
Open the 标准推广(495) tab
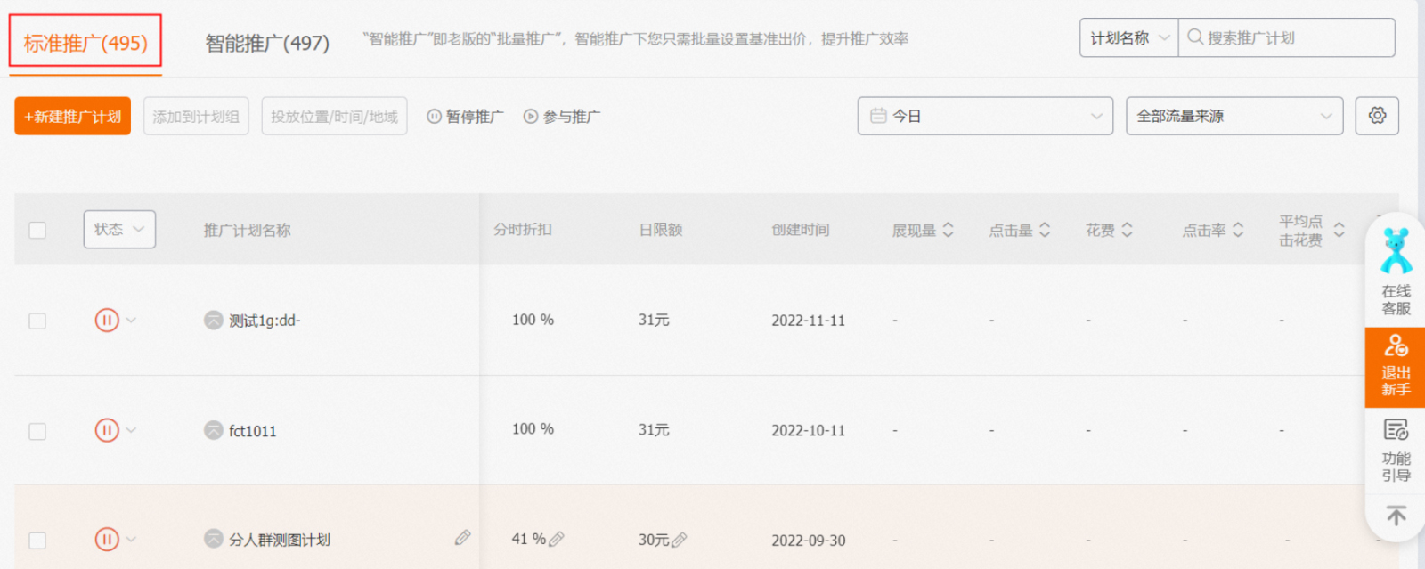85,42
